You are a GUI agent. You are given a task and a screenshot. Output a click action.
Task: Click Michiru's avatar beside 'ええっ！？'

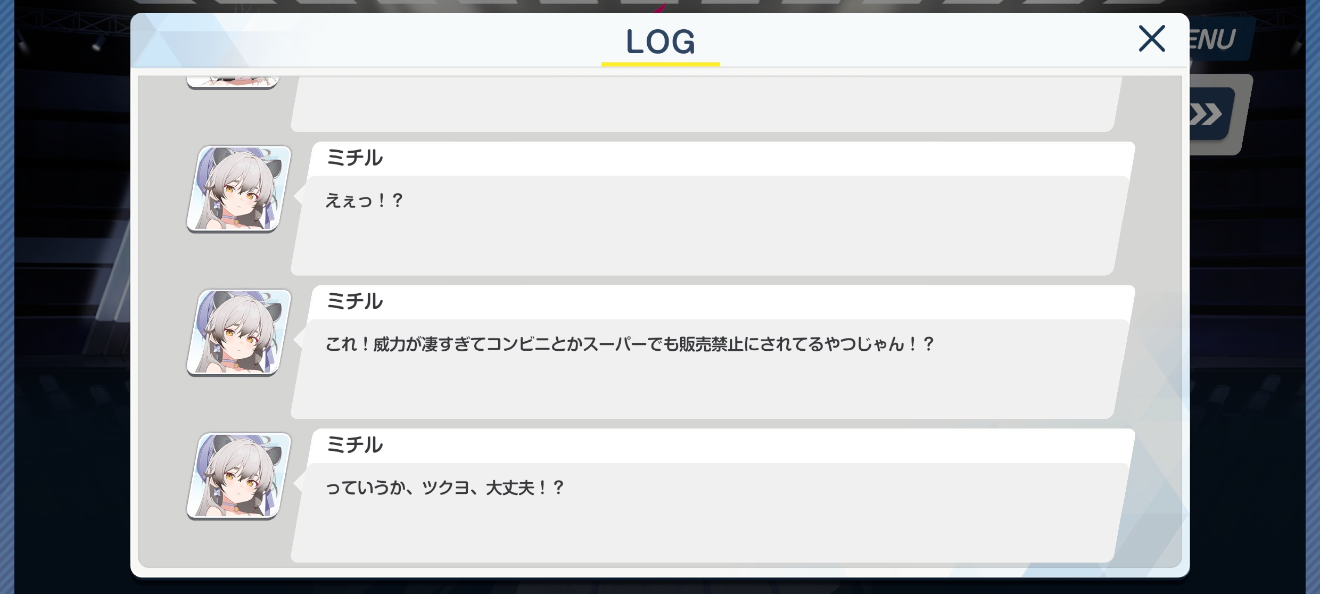click(239, 189)
